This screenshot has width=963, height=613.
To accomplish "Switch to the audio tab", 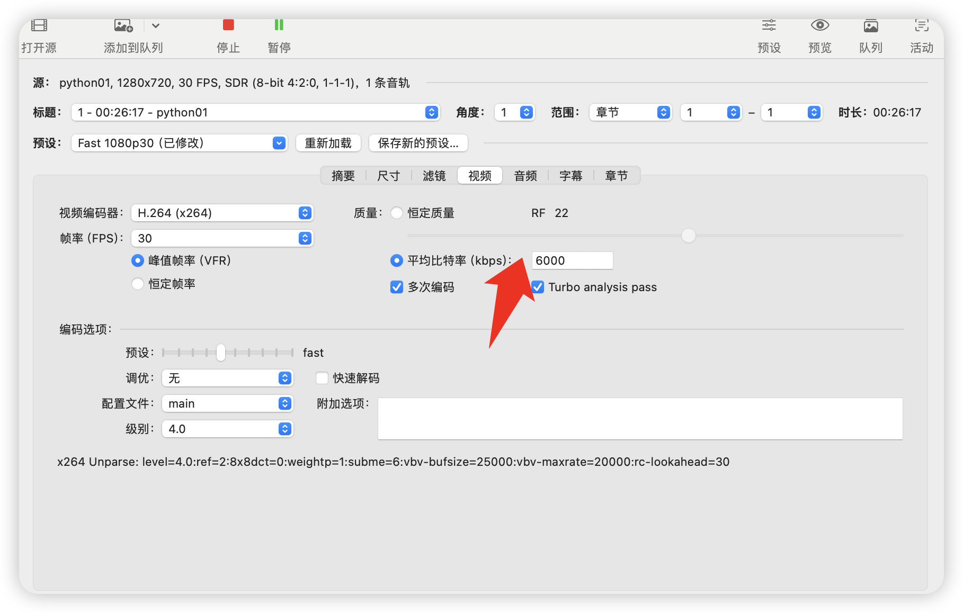I will coord(525,176).
